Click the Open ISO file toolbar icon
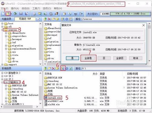Viewport: 152px width, 113px height. 8,14
